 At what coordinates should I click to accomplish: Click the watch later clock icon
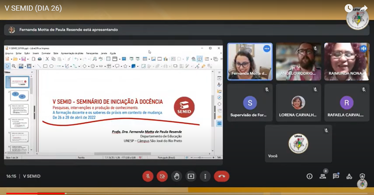[349, 8]
